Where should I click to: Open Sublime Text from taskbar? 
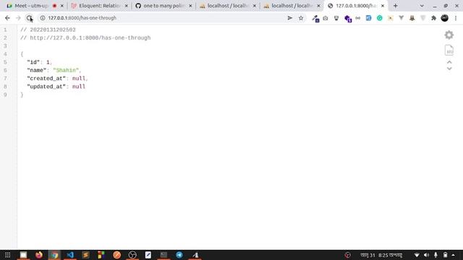(85, 255)
